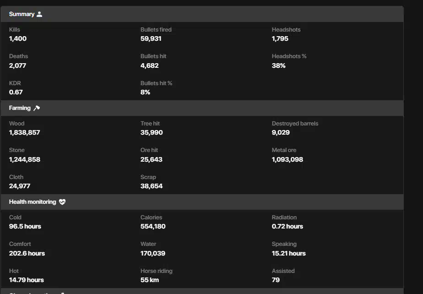Select the Scrap value 38,654
The height and width of the screenshot is (294, 423).
tap(152, 186)
